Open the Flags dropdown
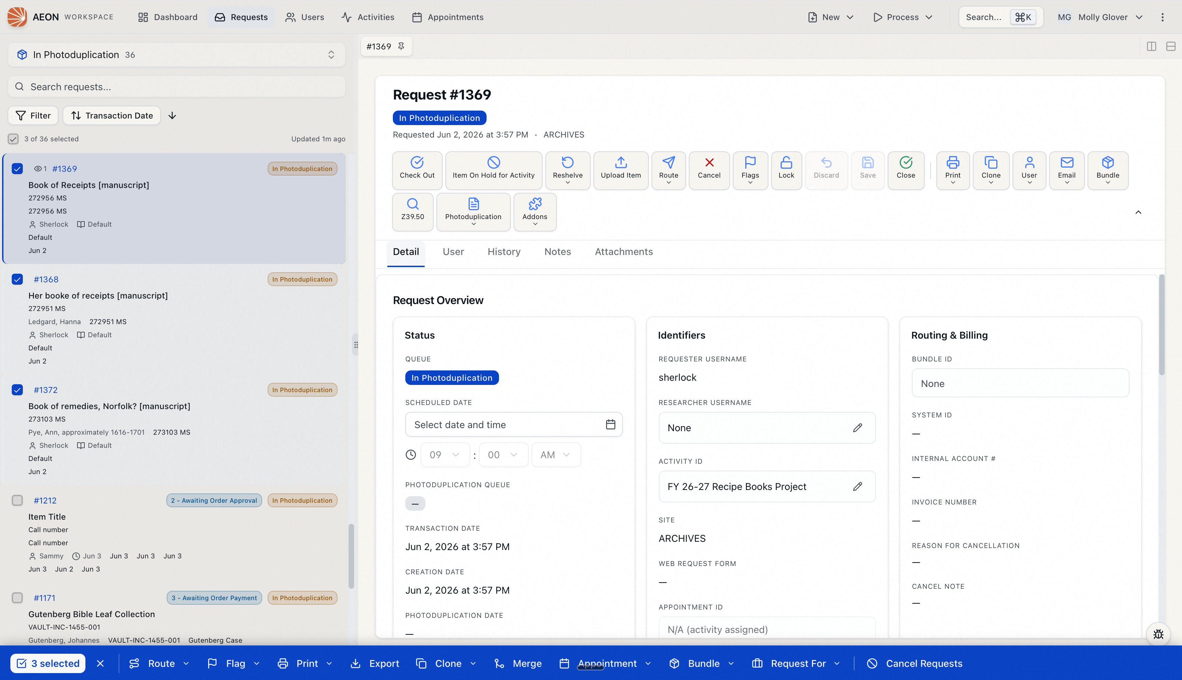 (x=750, y=170)
